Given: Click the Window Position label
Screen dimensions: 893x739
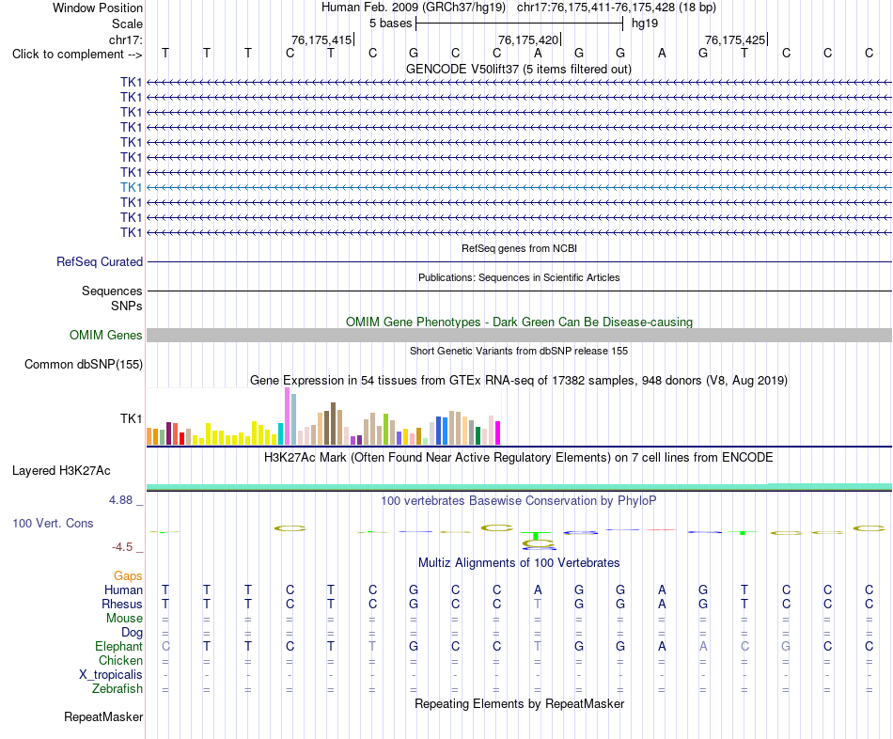Looking at the screenshot, I should [98, 8].
